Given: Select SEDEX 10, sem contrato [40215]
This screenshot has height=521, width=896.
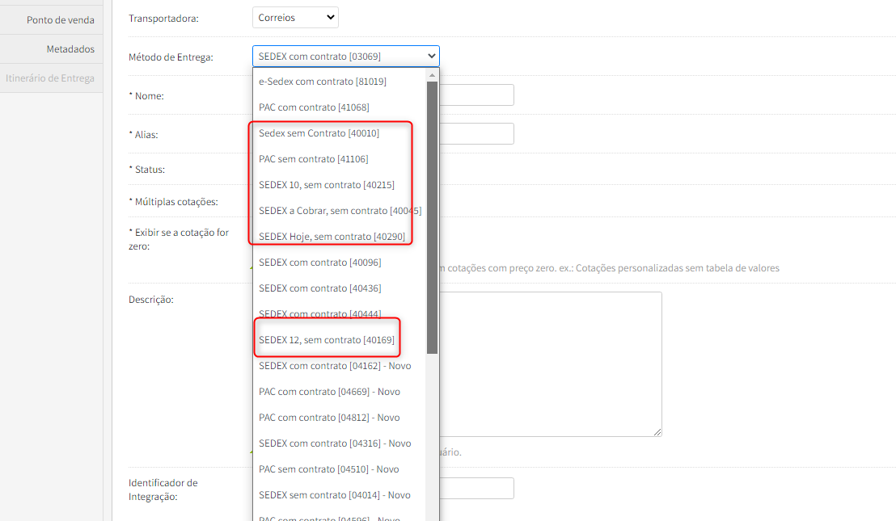Looking at the screenshot, I should pos(340,185).
